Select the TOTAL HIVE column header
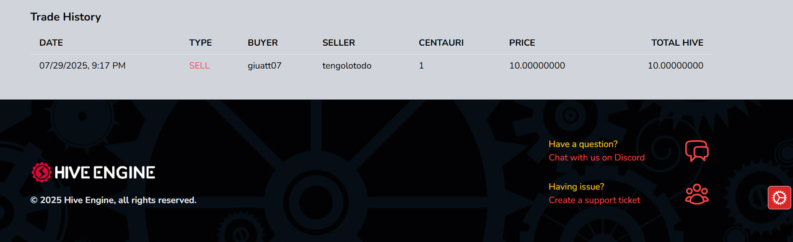The height and width of the screenshot is (242, 793). point(677,43)
